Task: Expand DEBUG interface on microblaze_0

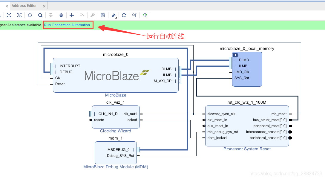Action: 56,72
